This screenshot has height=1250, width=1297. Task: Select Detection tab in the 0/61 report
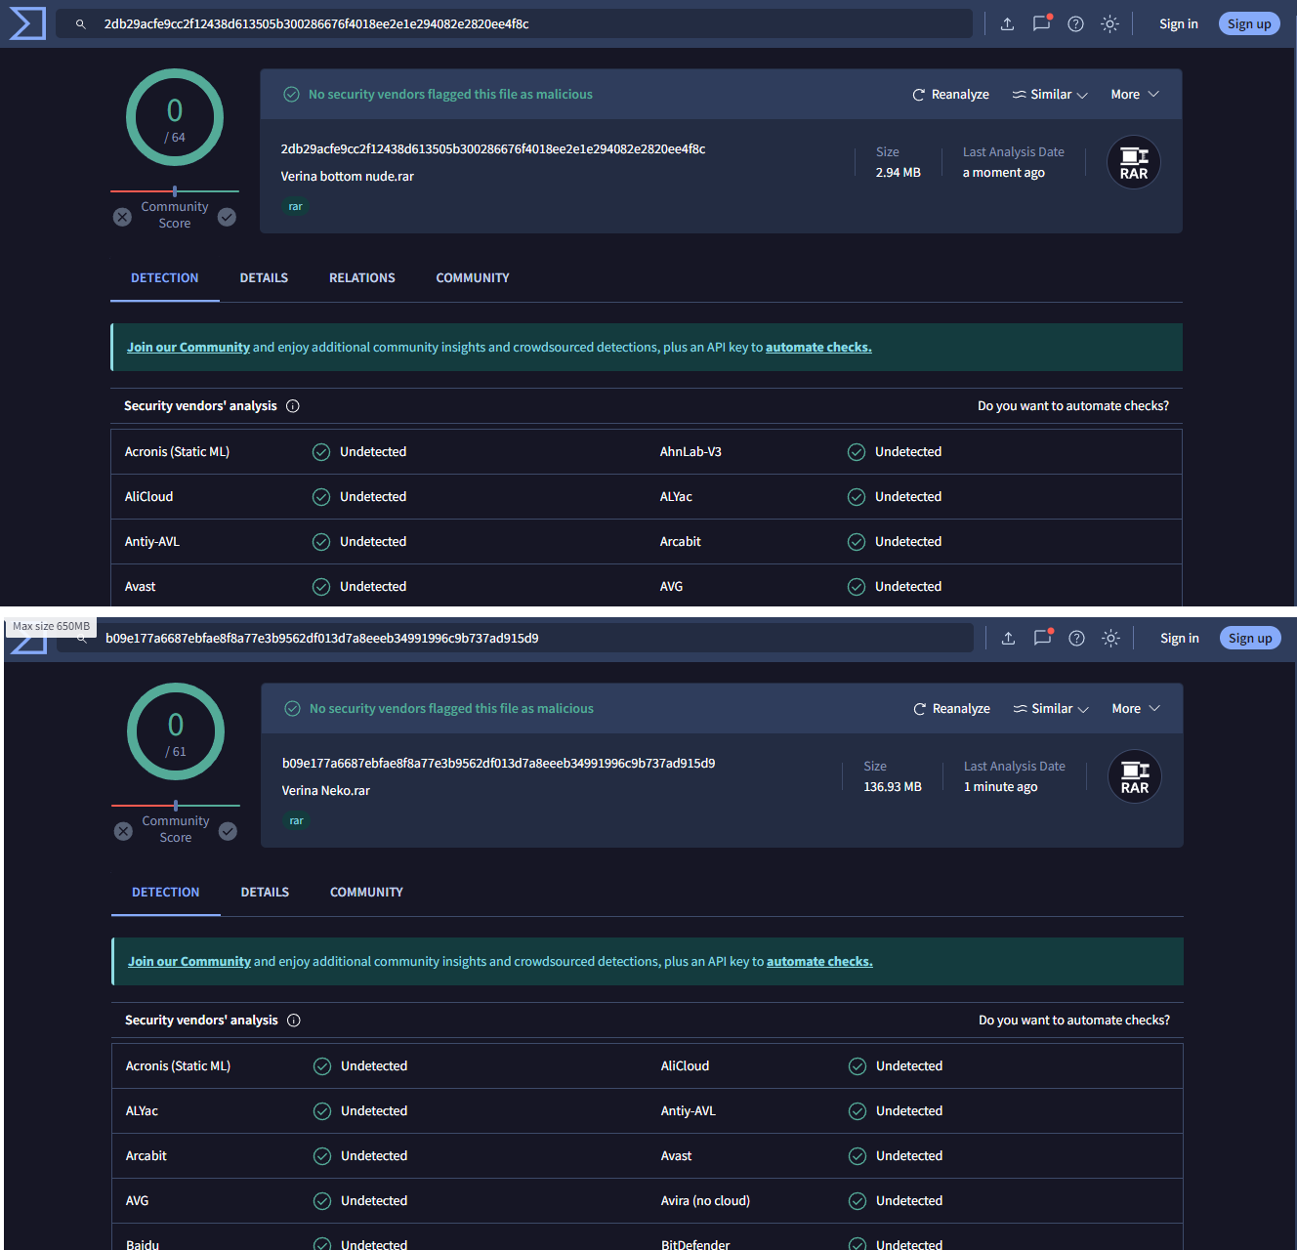coord(166,893)
